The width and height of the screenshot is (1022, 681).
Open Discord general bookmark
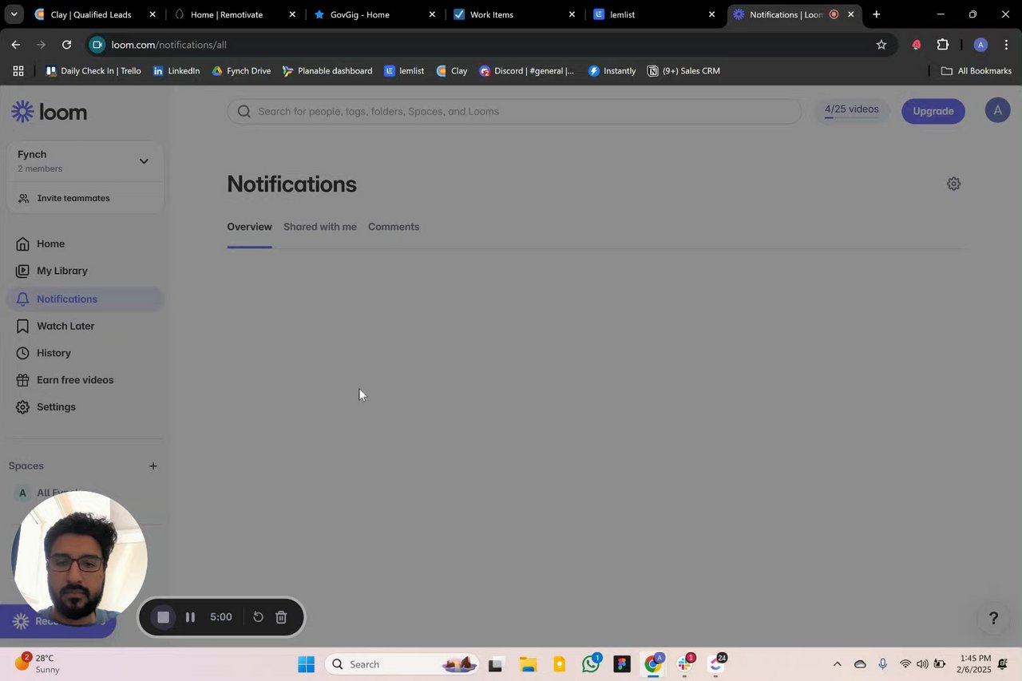tap(527, 71)
